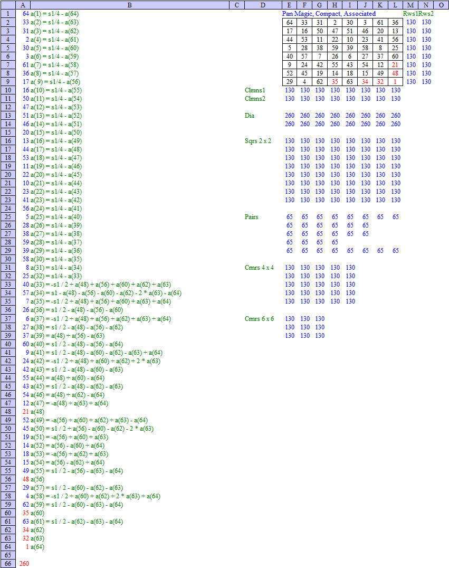Viewport: 449px width, 568px height.
Task: Select red value 1 in magic square
Action: 395,82
